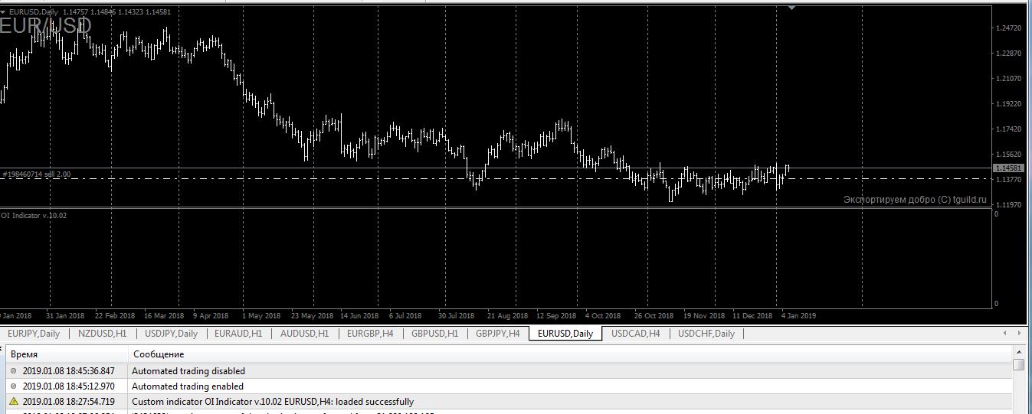Switch to the AUDUSD,H1 chart tab
The image size is (1032, 414).
point(304,334)
